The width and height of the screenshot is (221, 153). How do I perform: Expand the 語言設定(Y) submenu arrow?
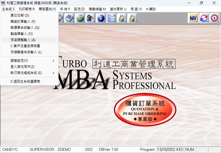click(53, 61)
